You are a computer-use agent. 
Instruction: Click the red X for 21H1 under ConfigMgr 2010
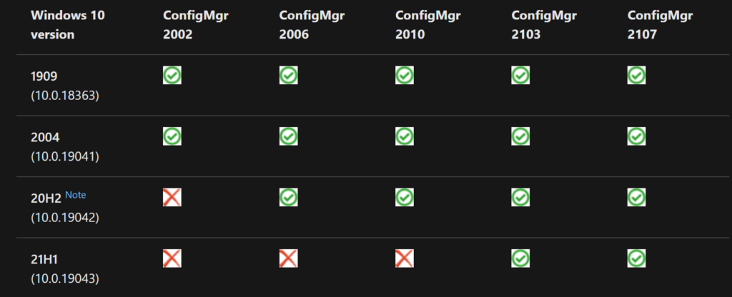coord(405,258)
